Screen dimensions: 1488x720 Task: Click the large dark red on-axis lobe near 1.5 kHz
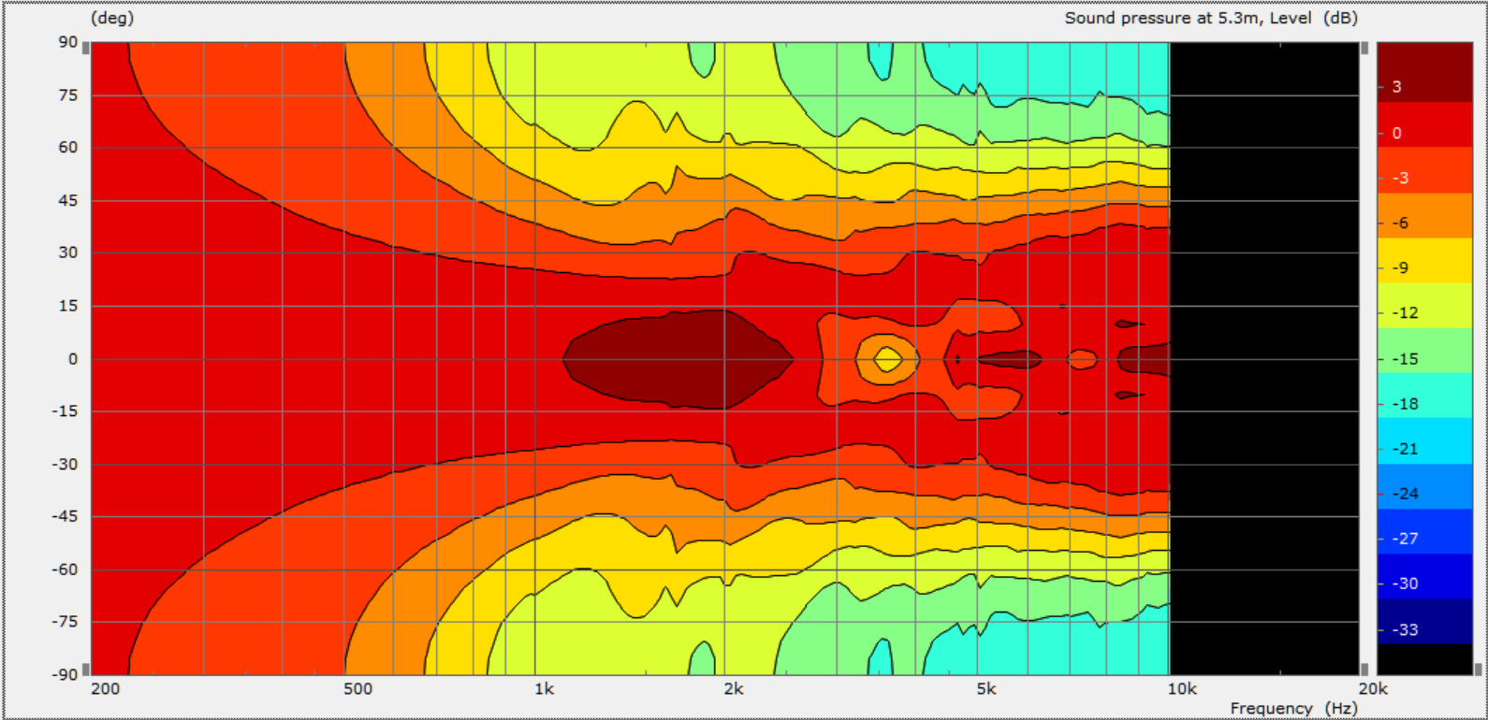pos(678,359)
